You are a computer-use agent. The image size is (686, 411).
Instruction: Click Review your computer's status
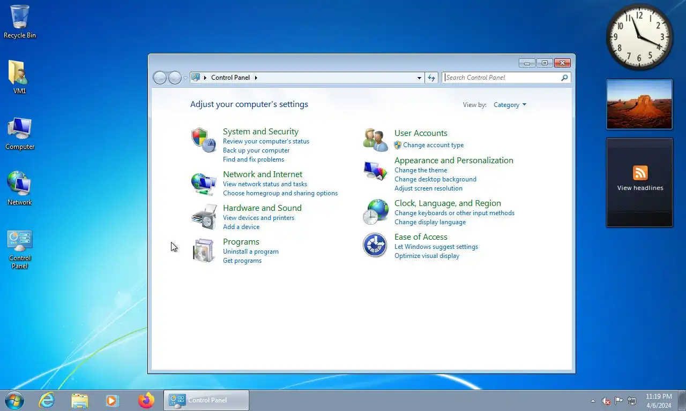click(x=266, y=141)
